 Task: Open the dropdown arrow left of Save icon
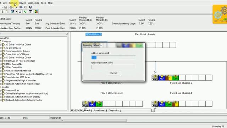point(2,7)
